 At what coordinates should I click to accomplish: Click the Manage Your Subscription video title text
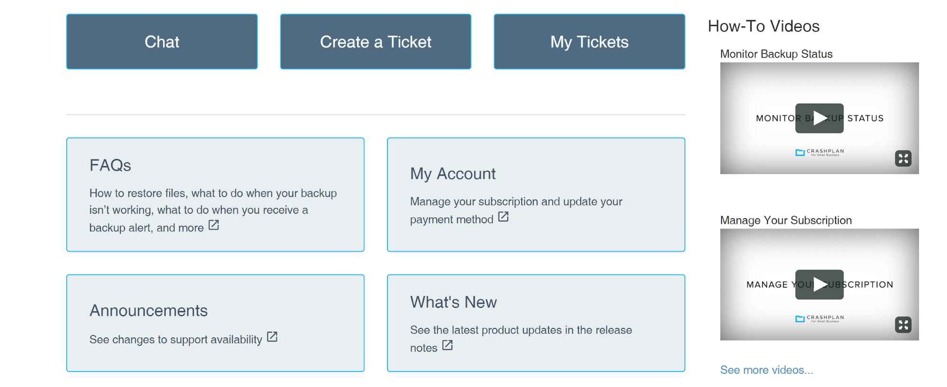click(x=785, y=220)
